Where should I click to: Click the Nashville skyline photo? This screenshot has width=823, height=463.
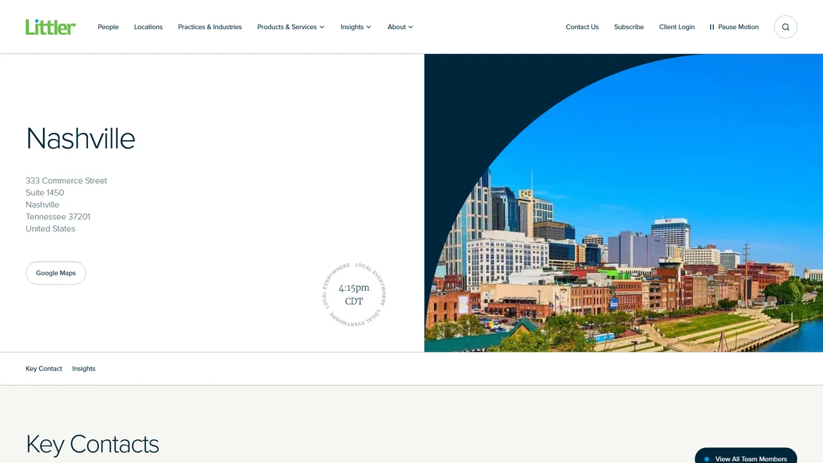(624, 203)
